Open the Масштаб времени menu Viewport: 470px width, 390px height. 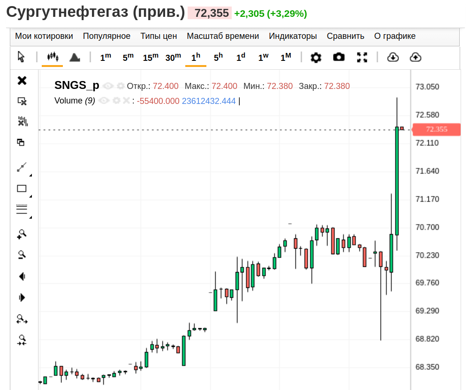(223, 36)
